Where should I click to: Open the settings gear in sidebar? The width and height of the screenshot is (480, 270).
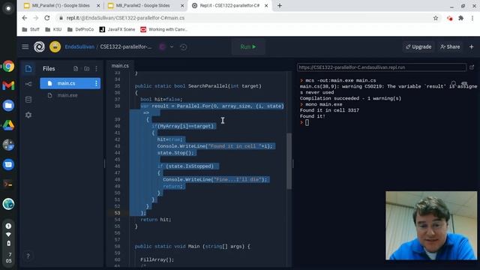28,115
